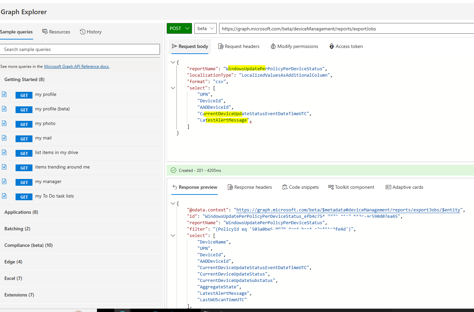Open document icon beside list items in my drive
The width and height of the screenshot is (474, 312).
pos(4,152)
